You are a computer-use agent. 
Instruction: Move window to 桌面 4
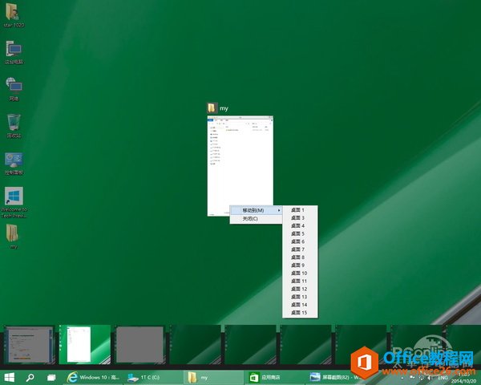pos(300,225)
